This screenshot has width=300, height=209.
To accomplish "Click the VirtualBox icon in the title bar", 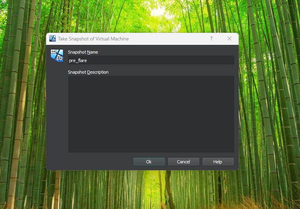I will 52,39.
